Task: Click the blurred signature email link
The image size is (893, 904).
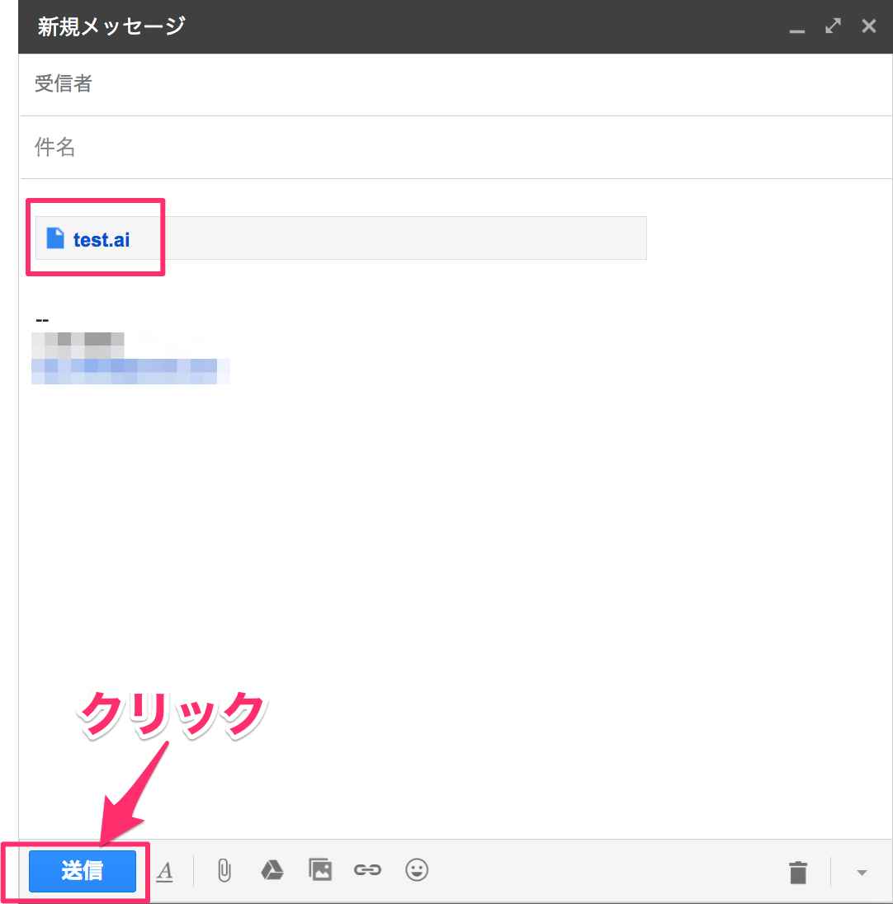Action: [130, 371]
